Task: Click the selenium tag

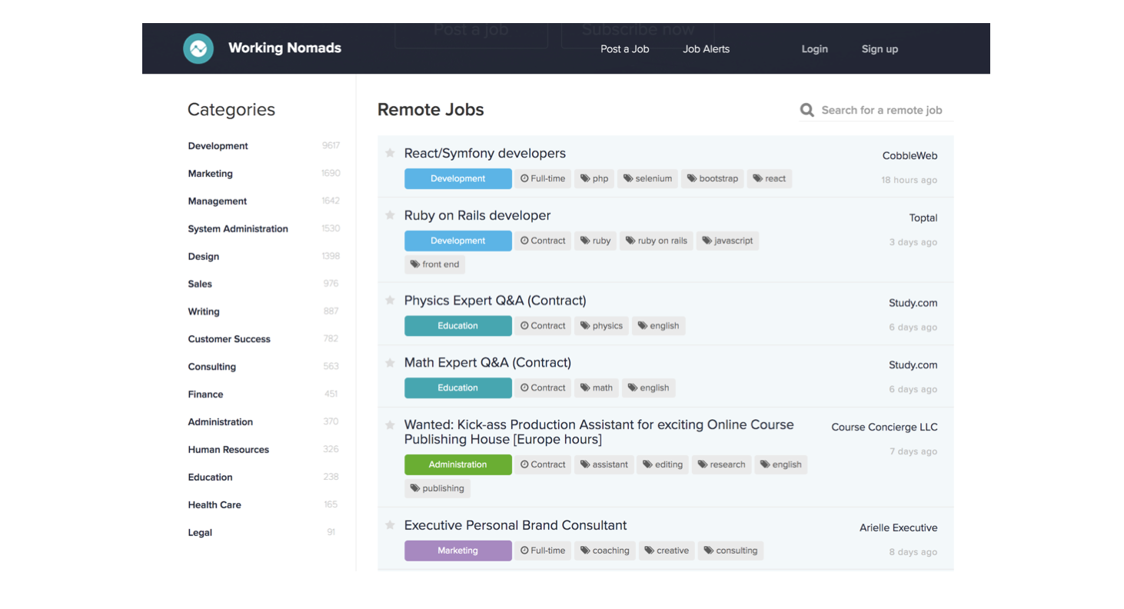Action: (x=647, y=178)
